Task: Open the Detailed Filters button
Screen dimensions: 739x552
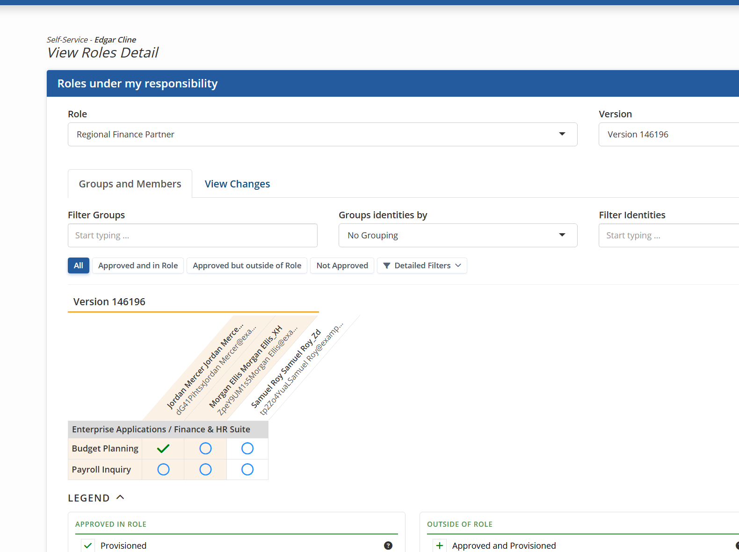Action: point(422,265)
